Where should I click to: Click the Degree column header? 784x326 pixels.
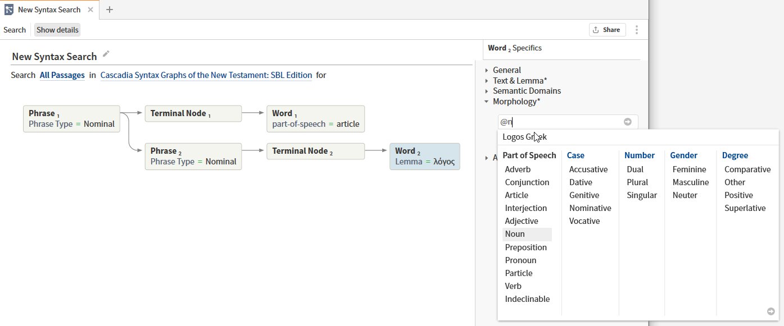pos(735,155)
